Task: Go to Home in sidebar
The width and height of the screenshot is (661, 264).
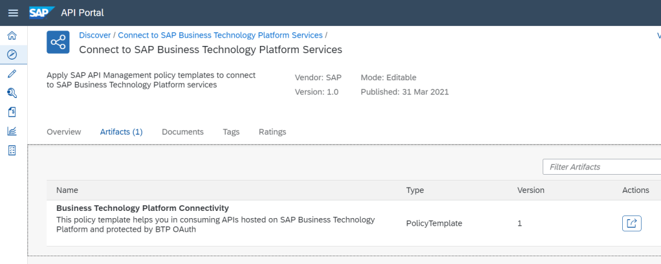Action: (x=12, y=36)
